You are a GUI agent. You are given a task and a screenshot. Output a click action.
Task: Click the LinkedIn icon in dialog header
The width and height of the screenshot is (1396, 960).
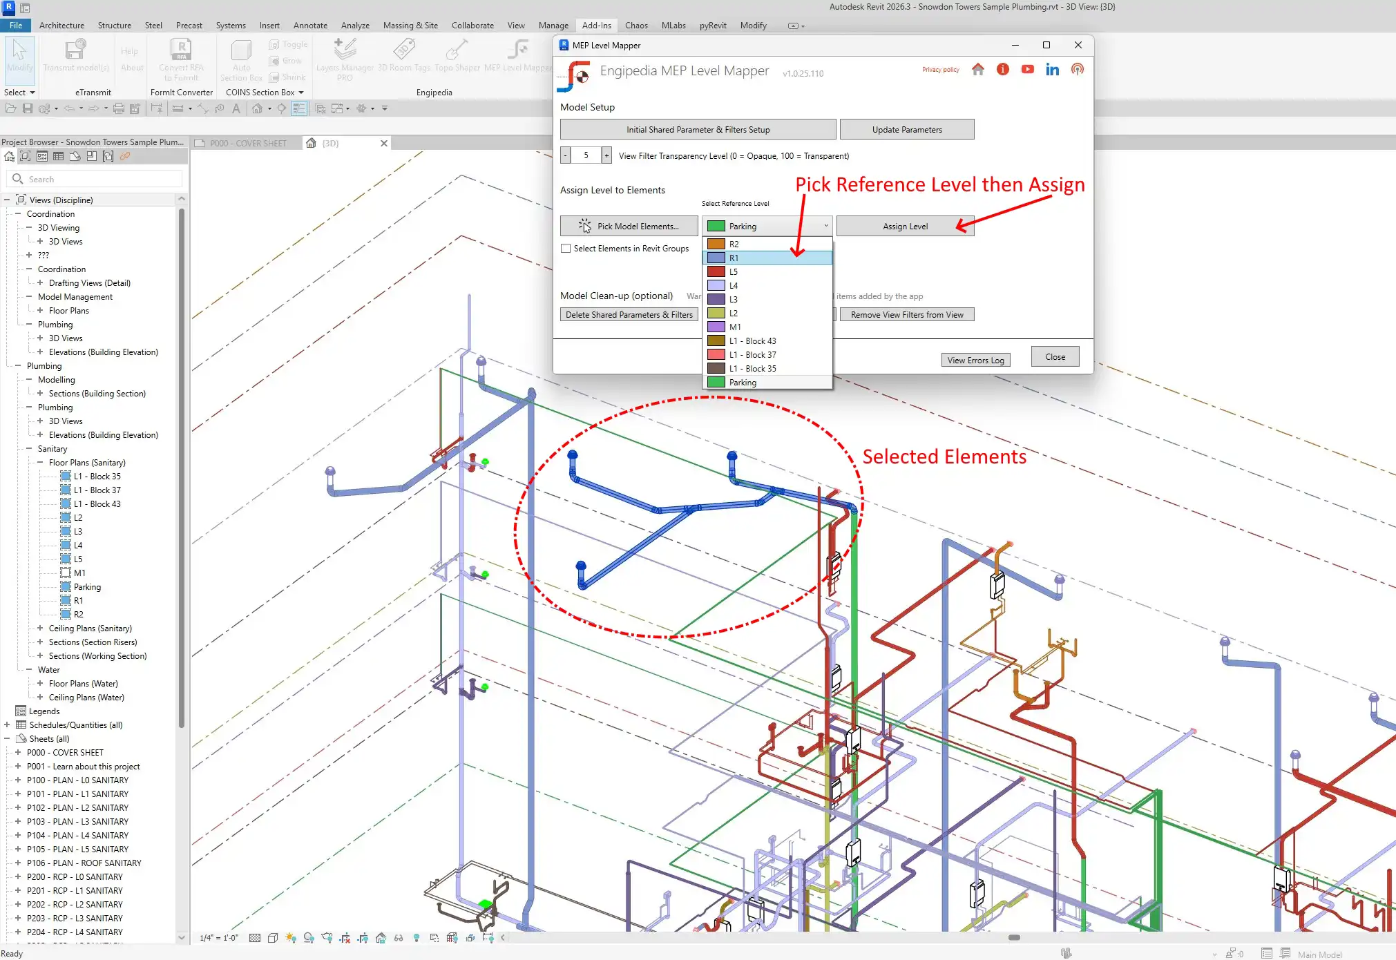(x=1052, y=69)
